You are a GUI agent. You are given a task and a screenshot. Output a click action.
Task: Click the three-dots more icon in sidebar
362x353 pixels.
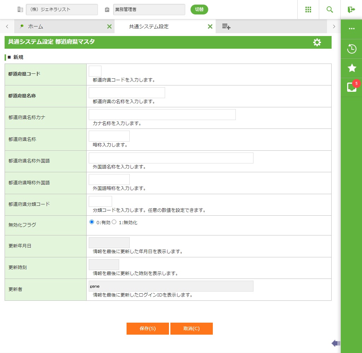click(x=352, y=29)
